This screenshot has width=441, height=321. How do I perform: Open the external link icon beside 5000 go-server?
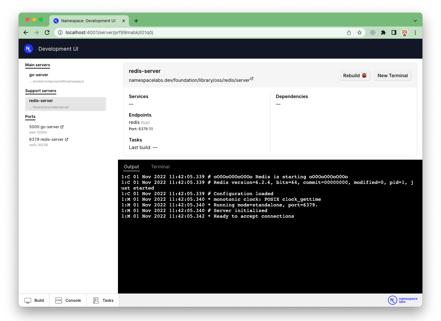(62, 127)
